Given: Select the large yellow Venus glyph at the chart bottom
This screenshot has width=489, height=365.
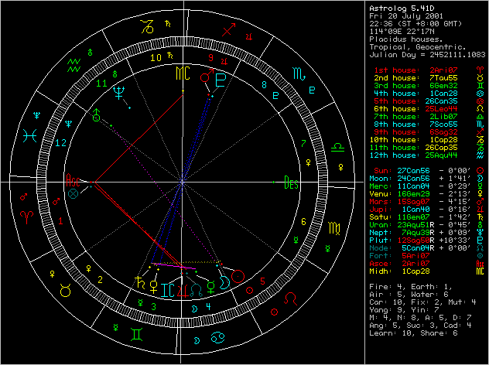Looking at the screenshot, I should pyautogui.click(x=154, y=287).
